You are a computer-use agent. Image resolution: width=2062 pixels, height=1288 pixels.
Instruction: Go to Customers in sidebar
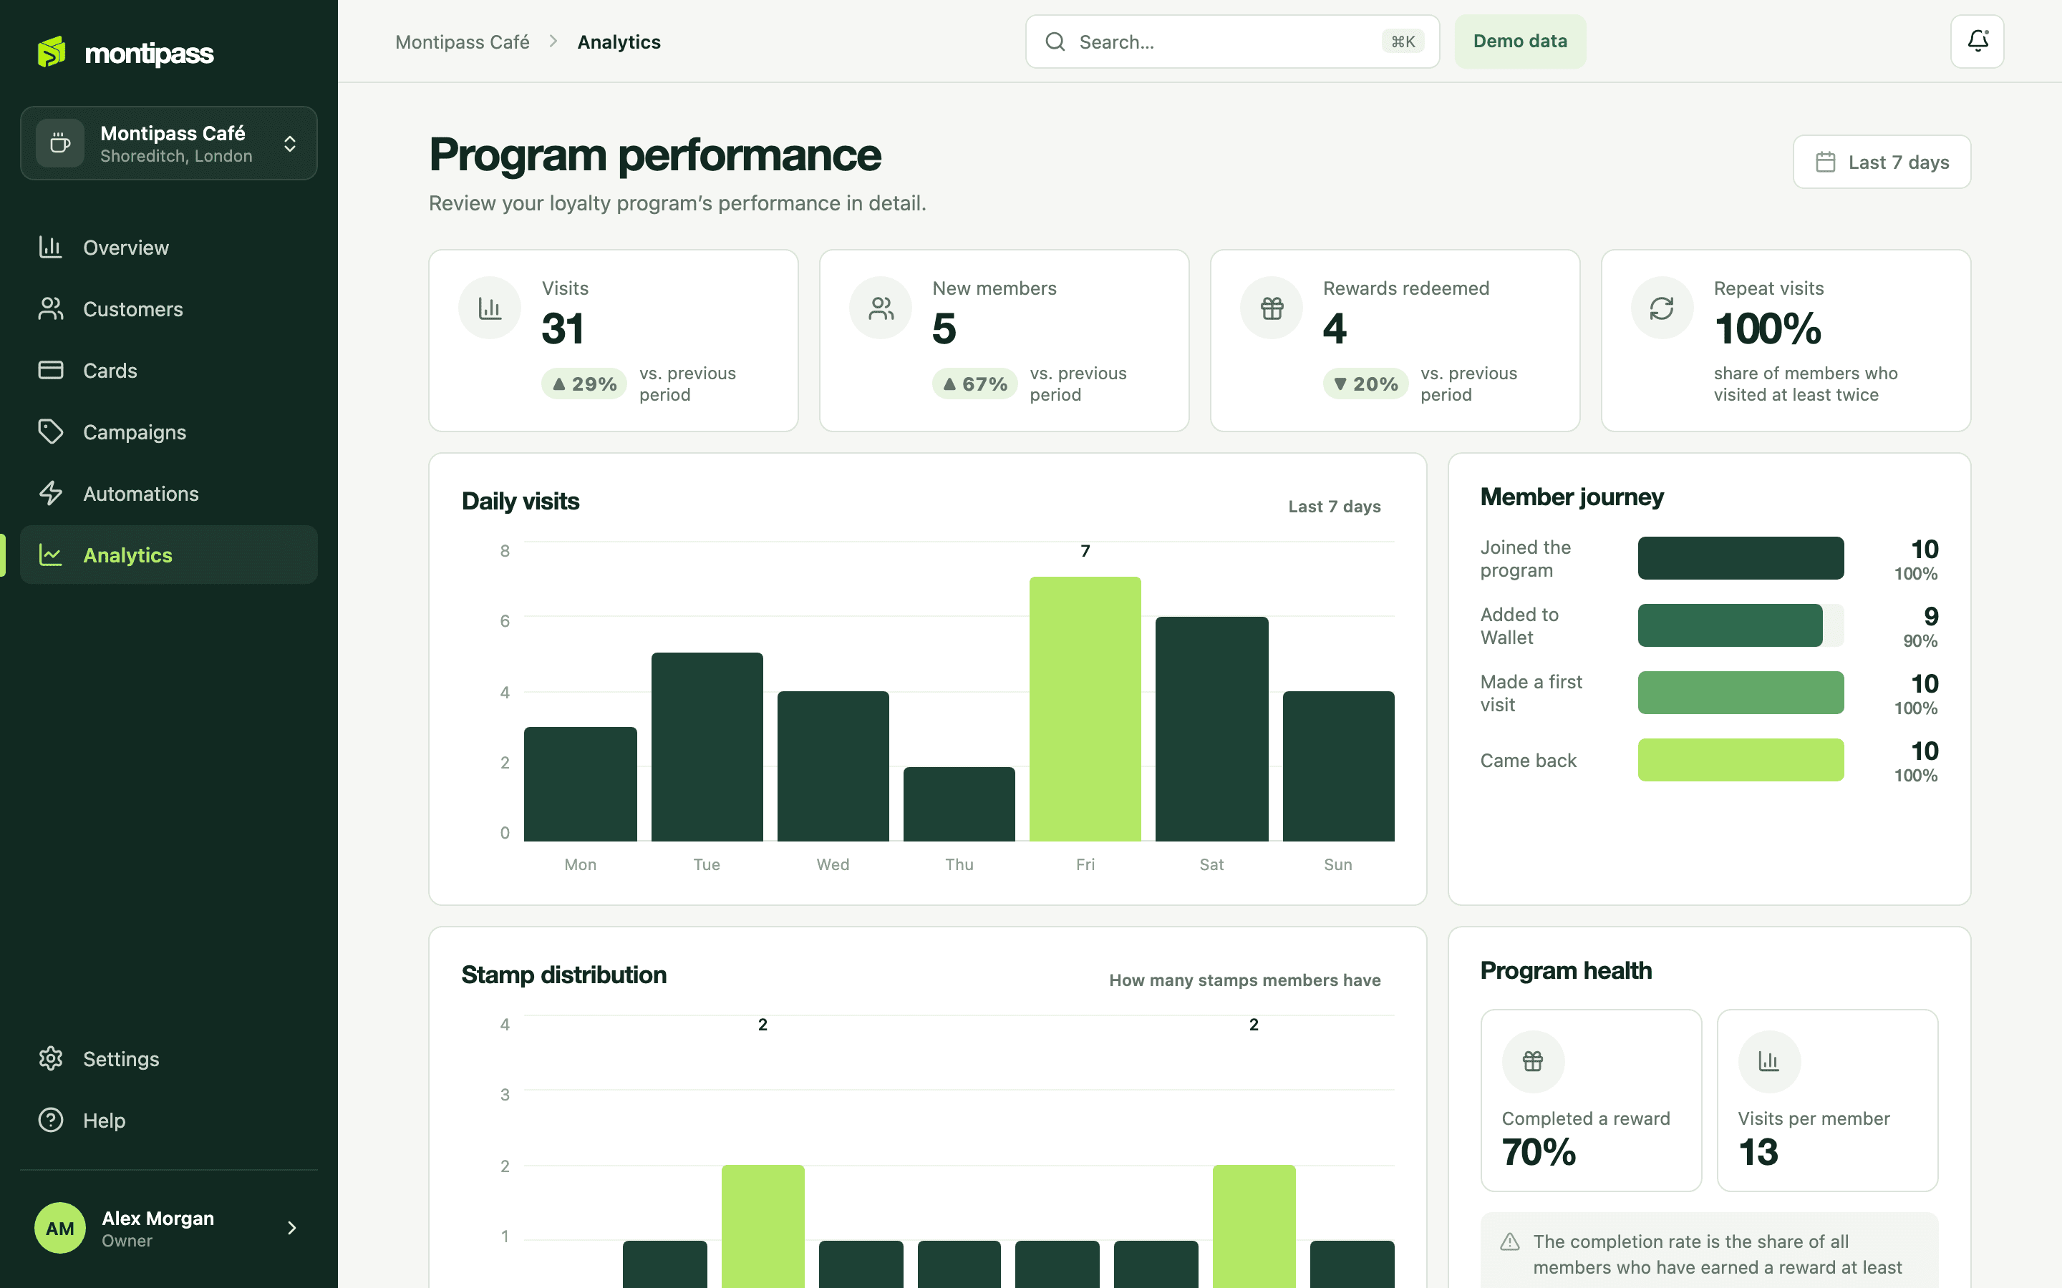tap(169, 308)
